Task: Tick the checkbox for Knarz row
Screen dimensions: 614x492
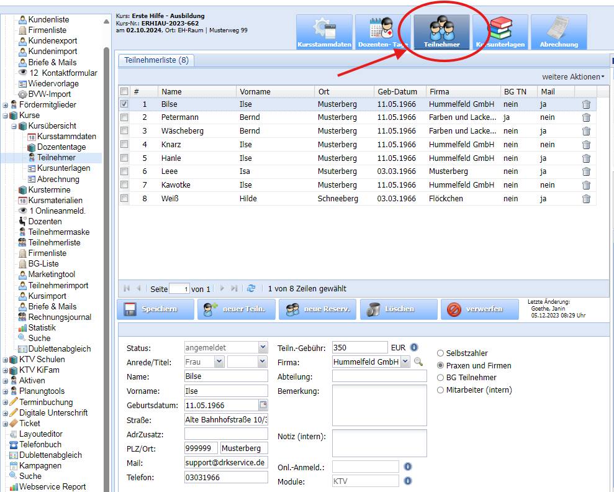Action: [x=124, y=145]
